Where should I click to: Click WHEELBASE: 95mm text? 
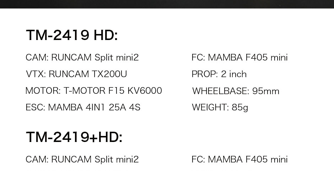pos(236,91)
